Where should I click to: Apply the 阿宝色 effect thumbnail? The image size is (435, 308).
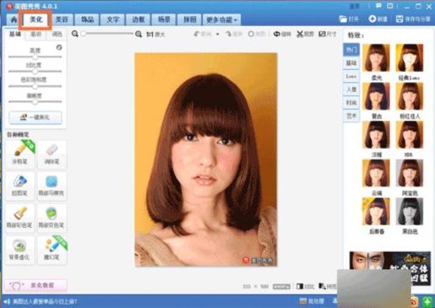tap(409, 173)
